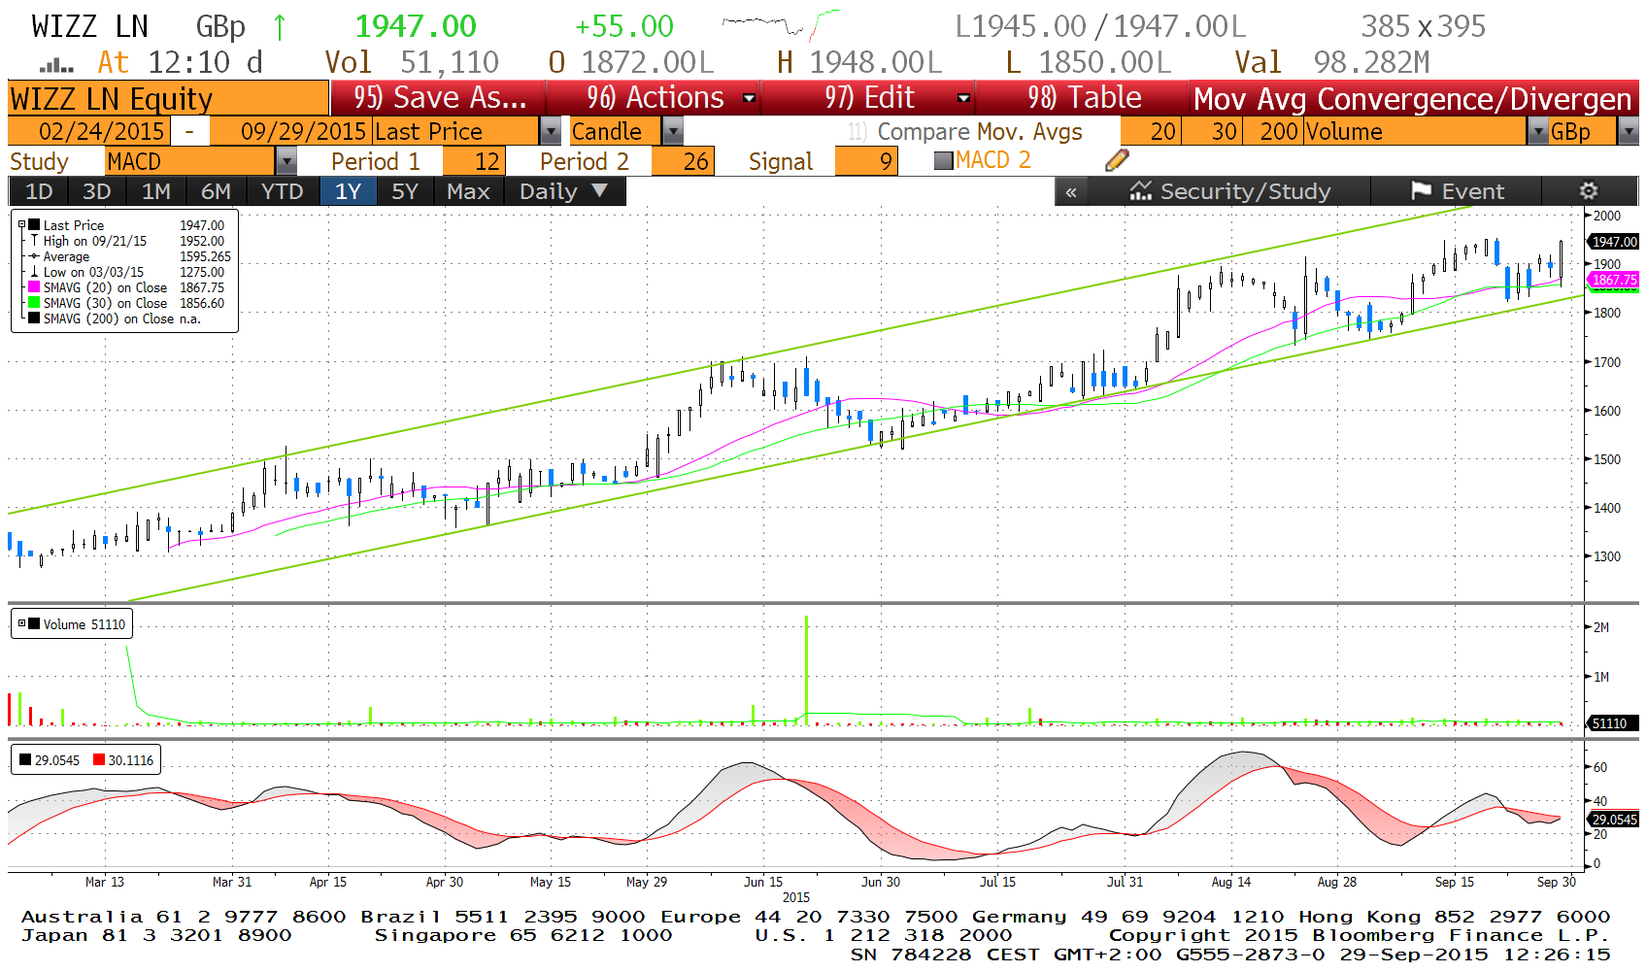The height and width of the screenshot is (972, 1647).
Task: Select the 5Y time range tab
Action: click(x=404, y=191)
